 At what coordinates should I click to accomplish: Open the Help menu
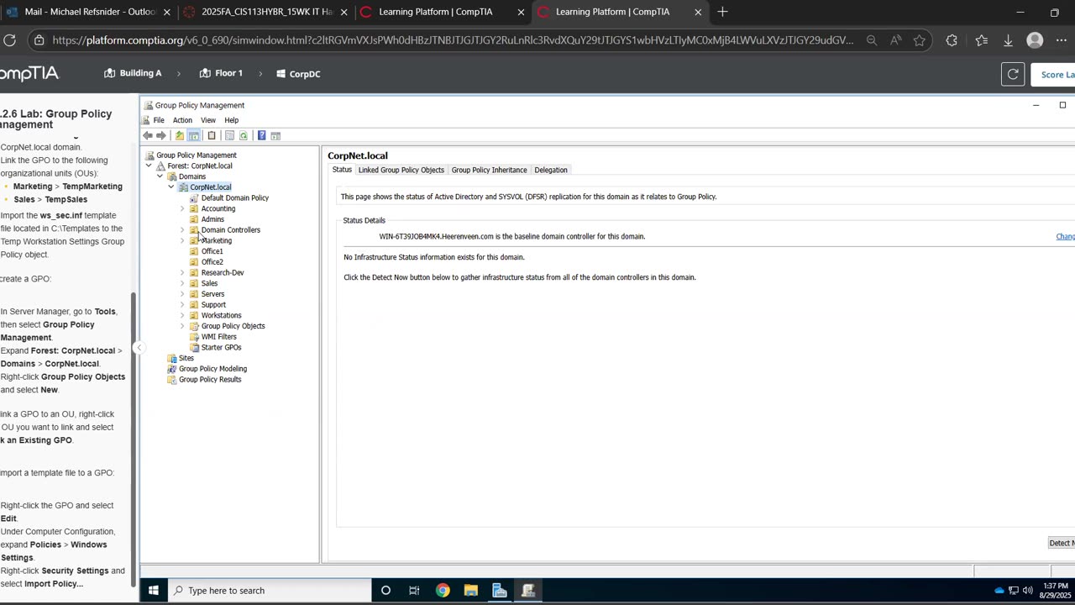pos(231,120)
